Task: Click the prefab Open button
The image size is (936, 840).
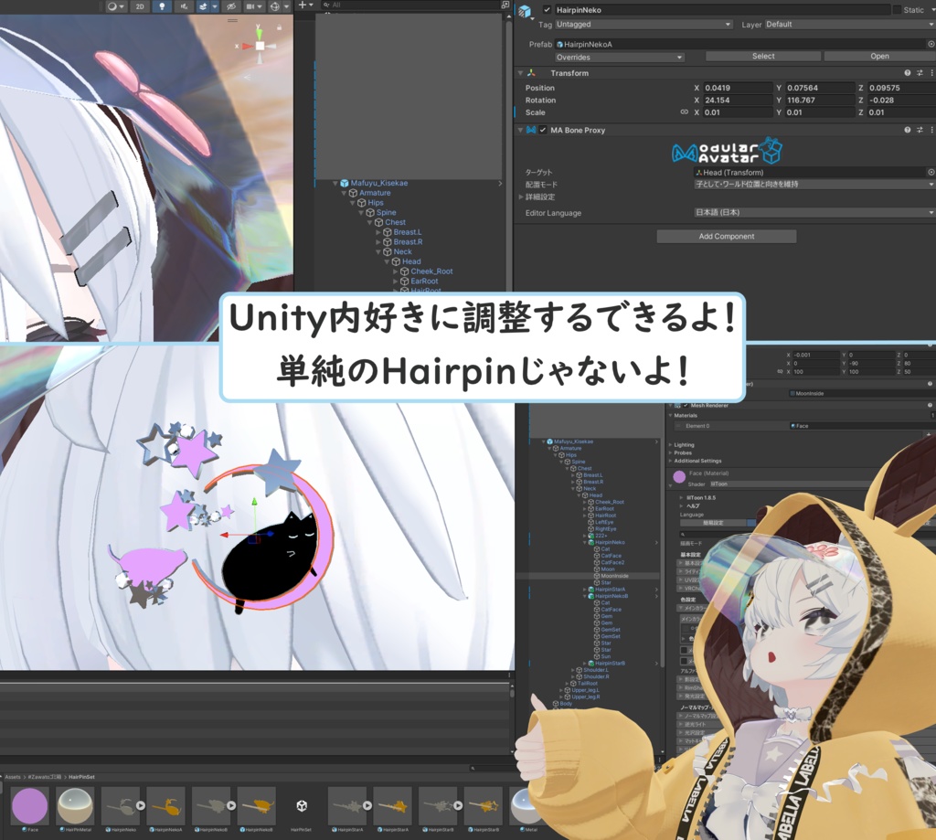Action: [879, 56]
